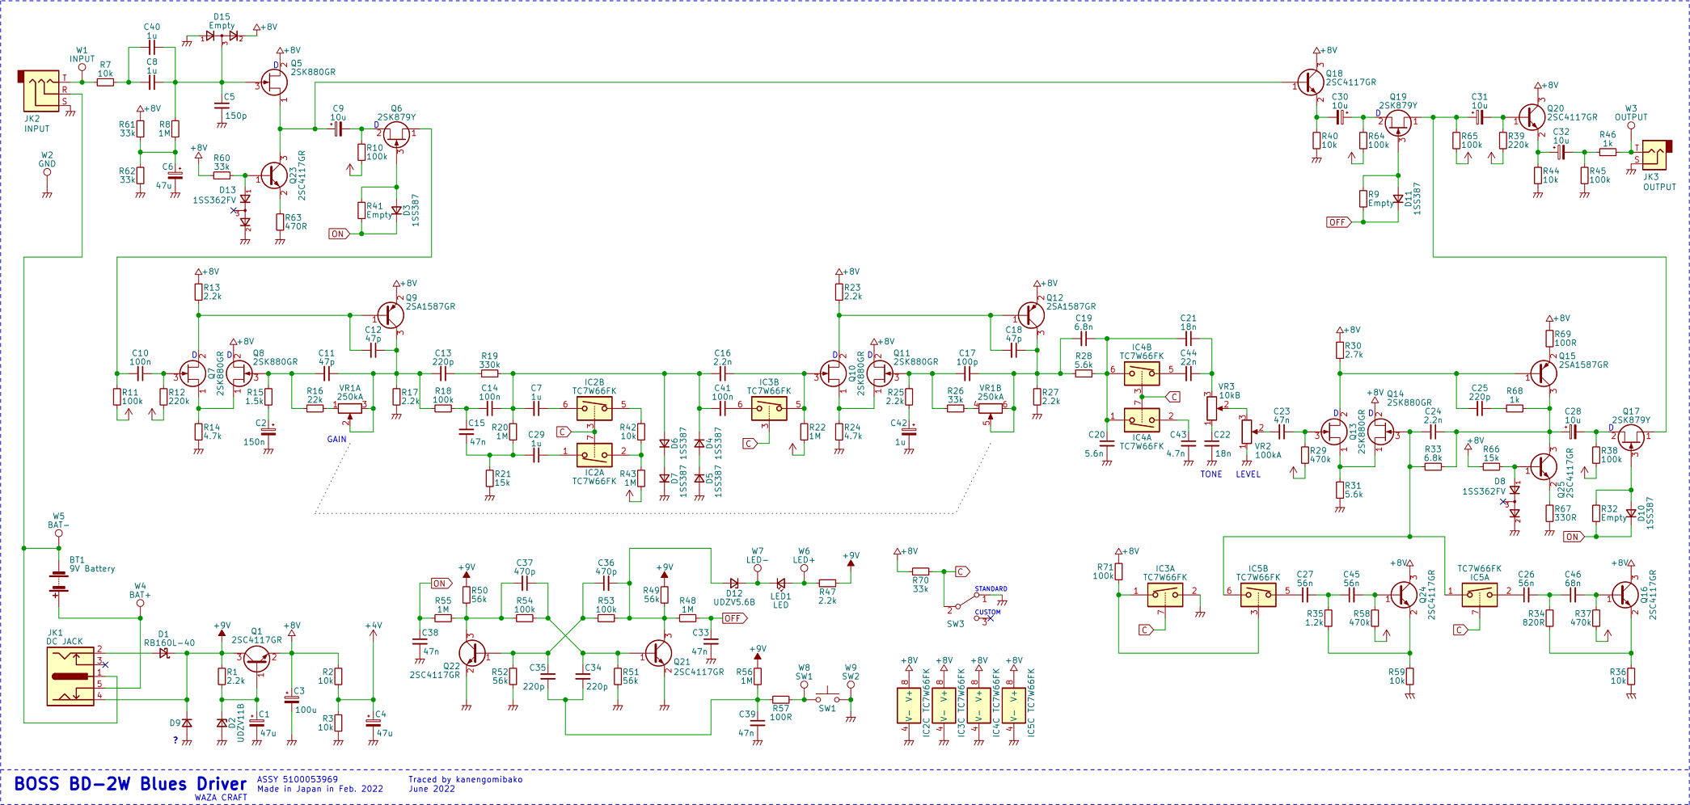
Task: Select the Q1 2SC4117GR regulator transistor
Action: click(x=257, y=656)
